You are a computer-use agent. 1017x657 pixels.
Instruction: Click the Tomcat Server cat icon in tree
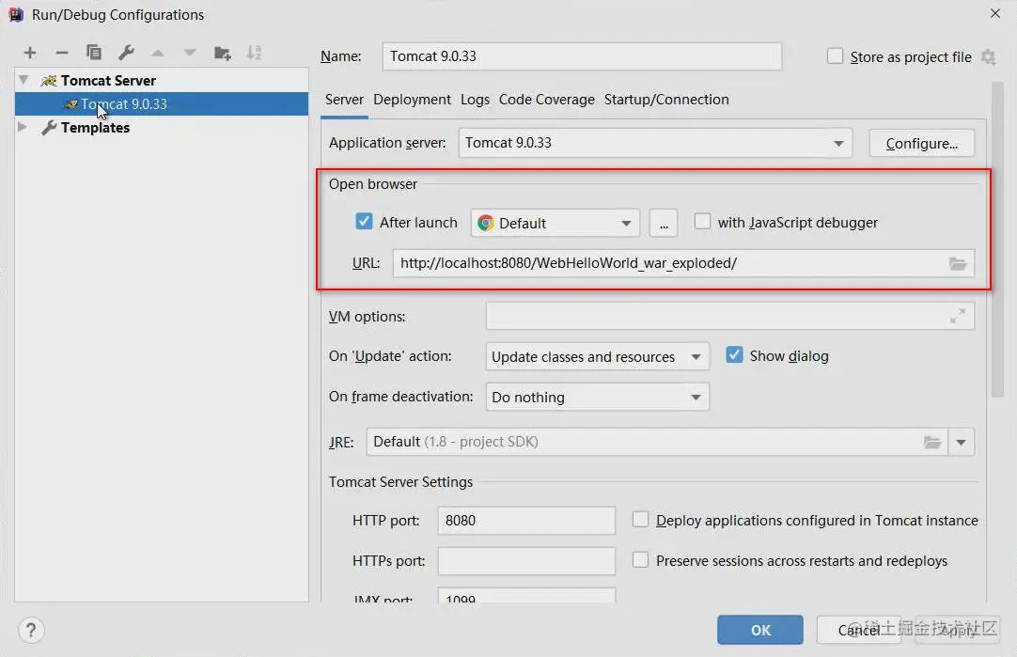[49, 81]
